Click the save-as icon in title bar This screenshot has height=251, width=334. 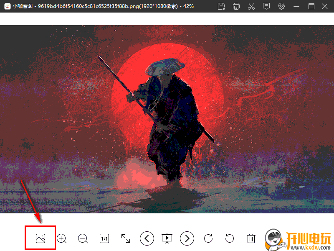[222, 6]
